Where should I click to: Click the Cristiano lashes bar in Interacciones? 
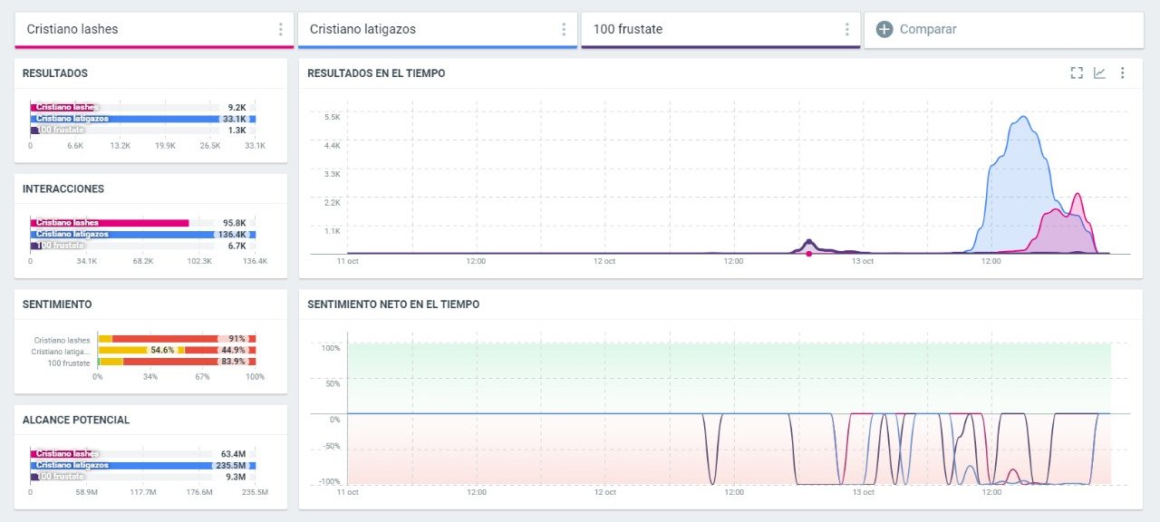(110, 223)
